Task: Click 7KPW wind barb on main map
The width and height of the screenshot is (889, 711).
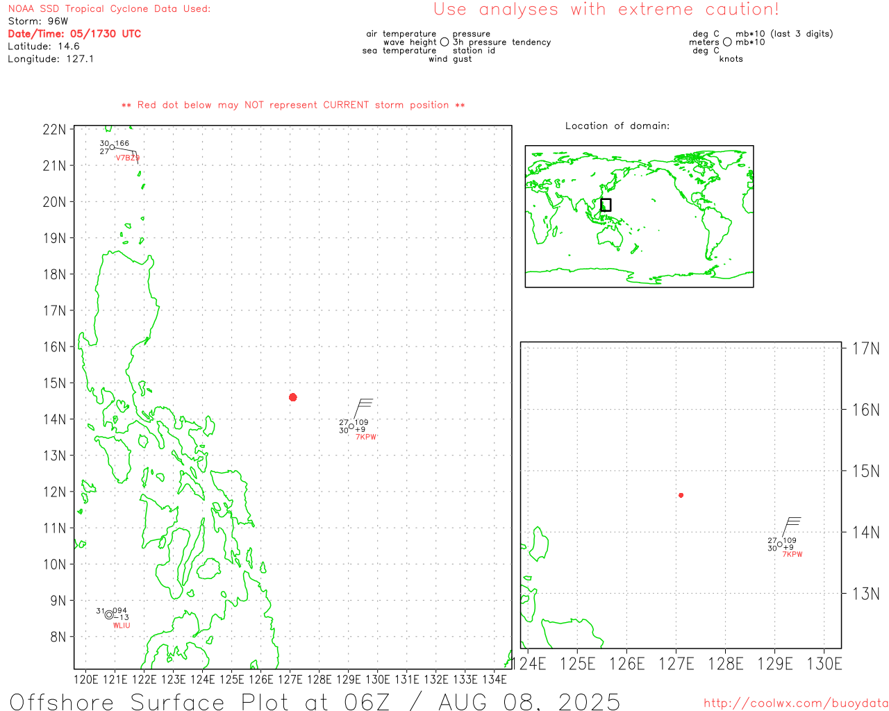Action: pyautogui.click(x=363, y=409)
